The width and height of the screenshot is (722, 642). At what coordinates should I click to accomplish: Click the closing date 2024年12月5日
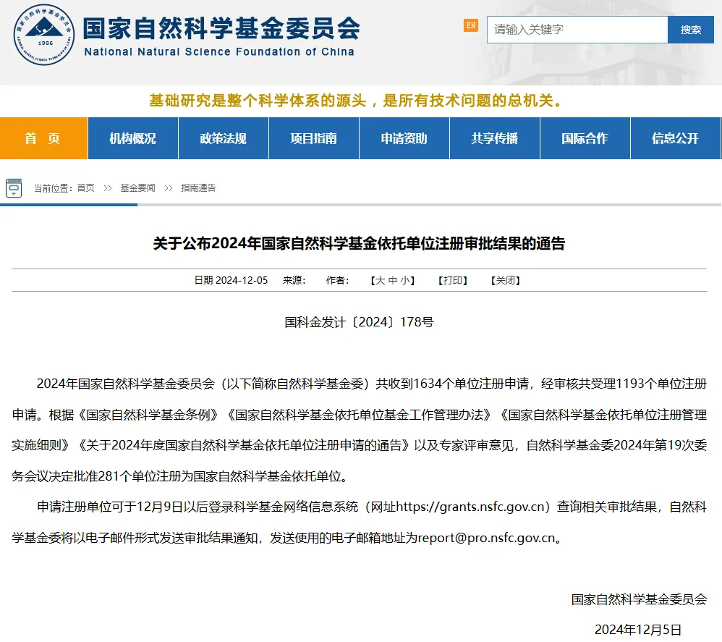point(638,630)
